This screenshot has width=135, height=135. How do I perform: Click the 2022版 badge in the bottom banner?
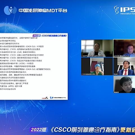(39, 130)
